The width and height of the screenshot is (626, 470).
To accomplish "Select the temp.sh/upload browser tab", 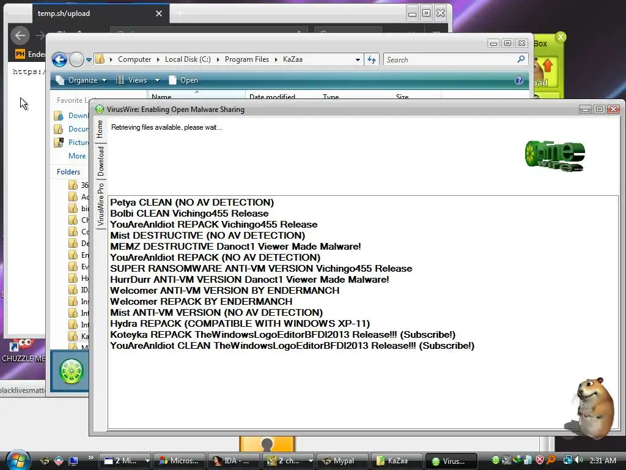I will click(x=100, y=13).
